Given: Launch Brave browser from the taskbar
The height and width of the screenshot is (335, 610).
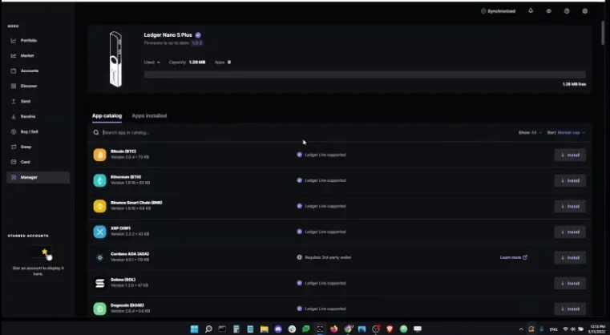Looking at the screenshot, I should click(x=390, y=329).
